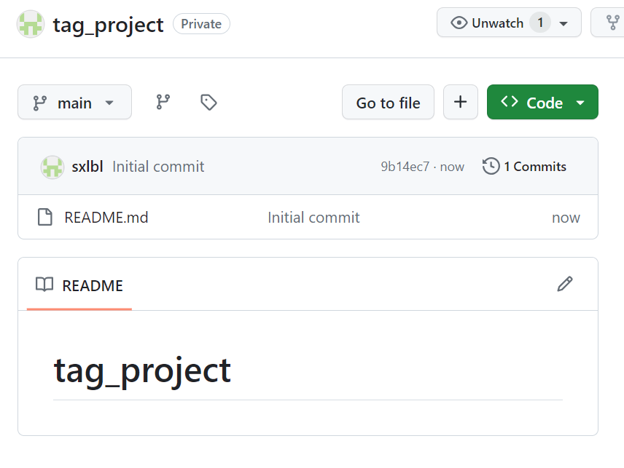Viewport: 624px width, 468px height.
Task: Toggle Unwatch for this repository
Action: pyautogui.click(x=488, y=23)
